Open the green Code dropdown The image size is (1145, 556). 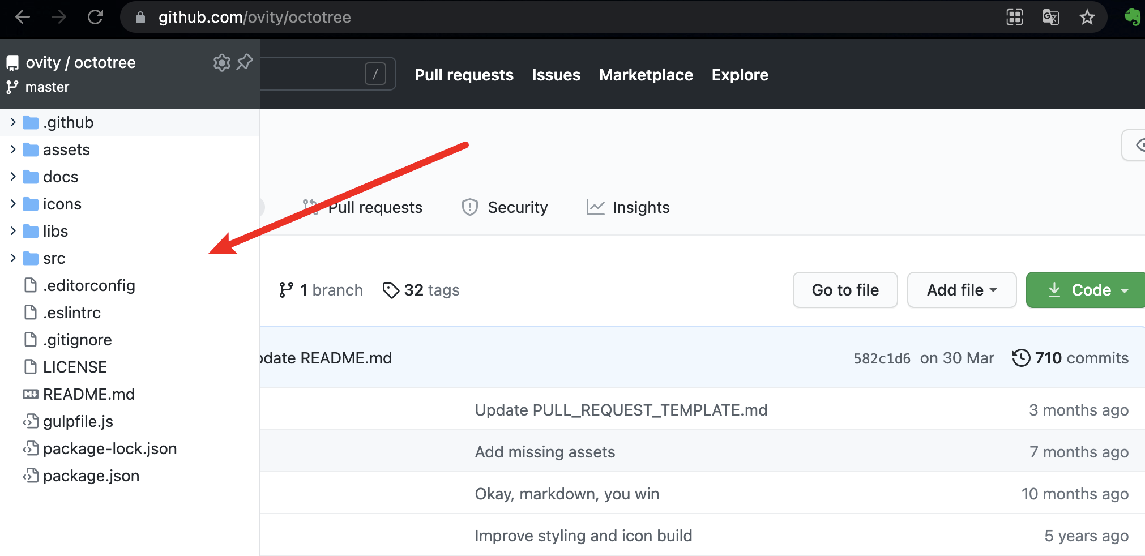(x=1084, y=290)
